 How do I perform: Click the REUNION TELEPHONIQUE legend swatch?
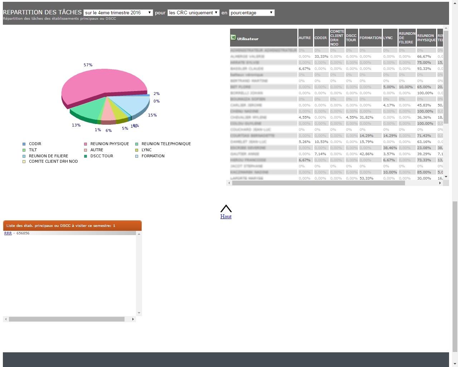tap(137, 144)
